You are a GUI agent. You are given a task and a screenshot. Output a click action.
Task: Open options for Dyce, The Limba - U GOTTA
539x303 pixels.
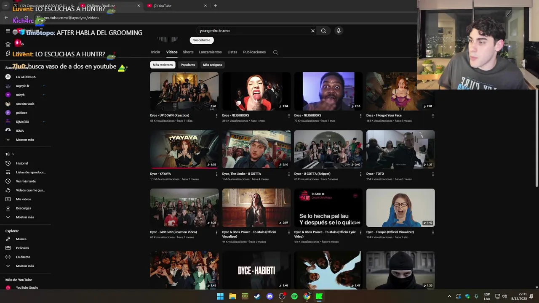pos(289,174)
